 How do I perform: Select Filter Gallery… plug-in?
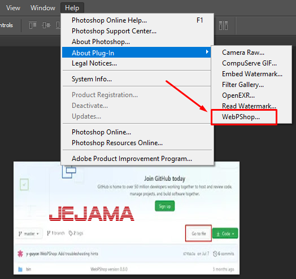point(251,85)
